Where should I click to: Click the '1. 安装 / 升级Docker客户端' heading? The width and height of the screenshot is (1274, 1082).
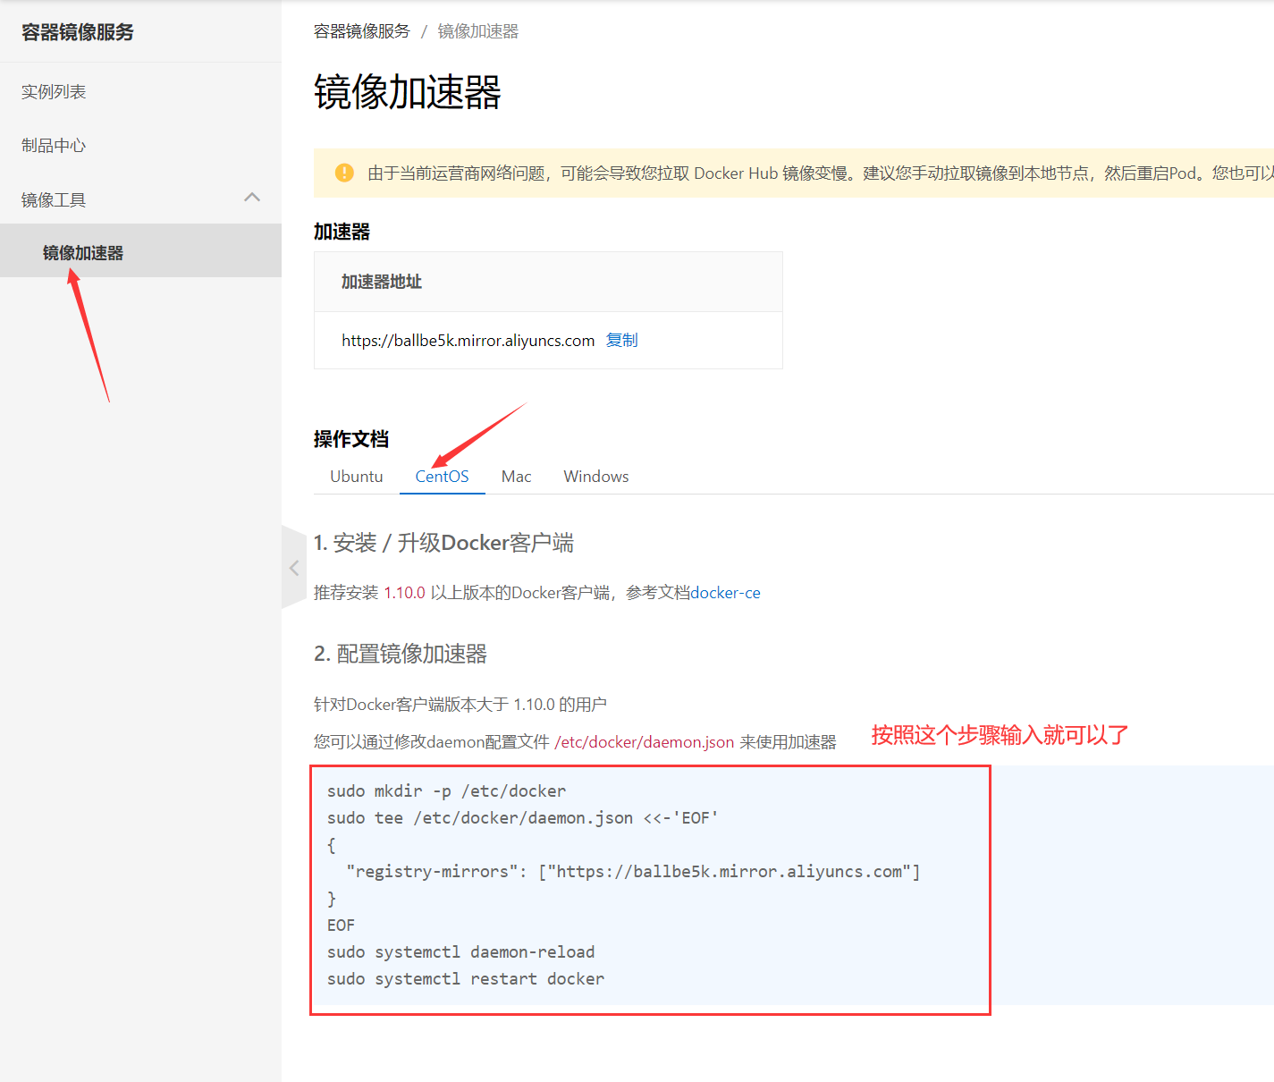[444, 543]
